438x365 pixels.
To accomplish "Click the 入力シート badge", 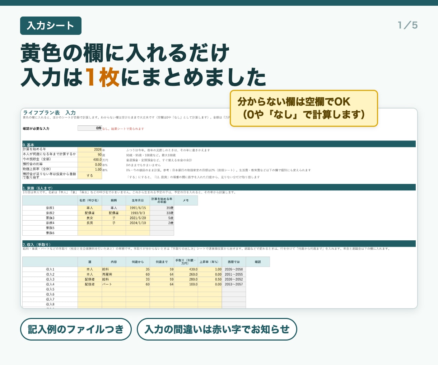I will [51, 26].
